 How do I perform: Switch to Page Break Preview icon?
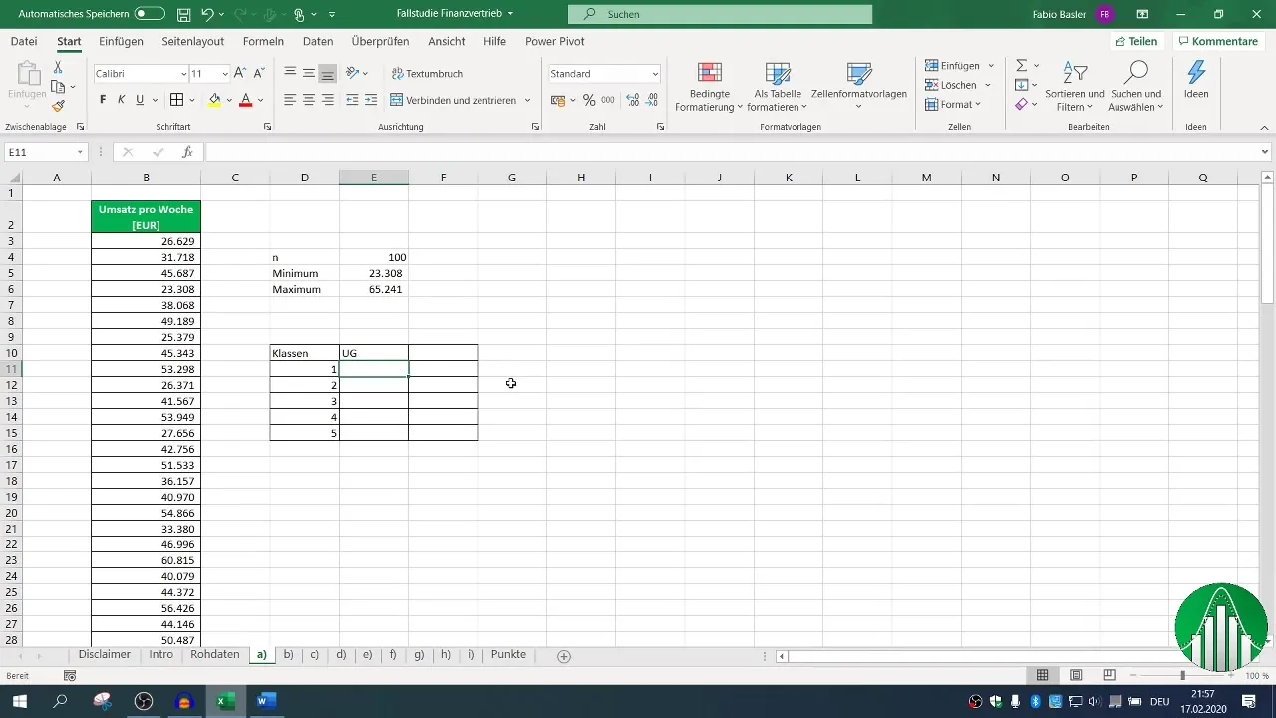[x=1109, y=675]
